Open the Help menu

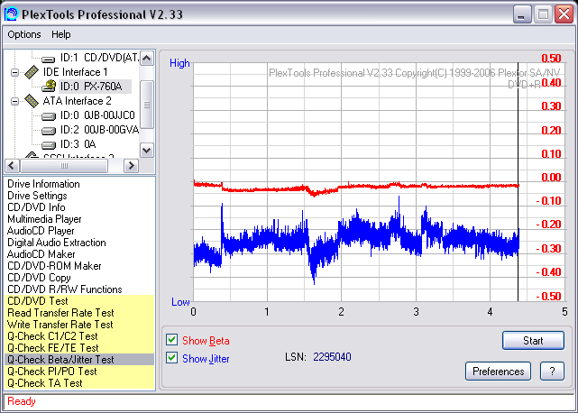(60, 34)
